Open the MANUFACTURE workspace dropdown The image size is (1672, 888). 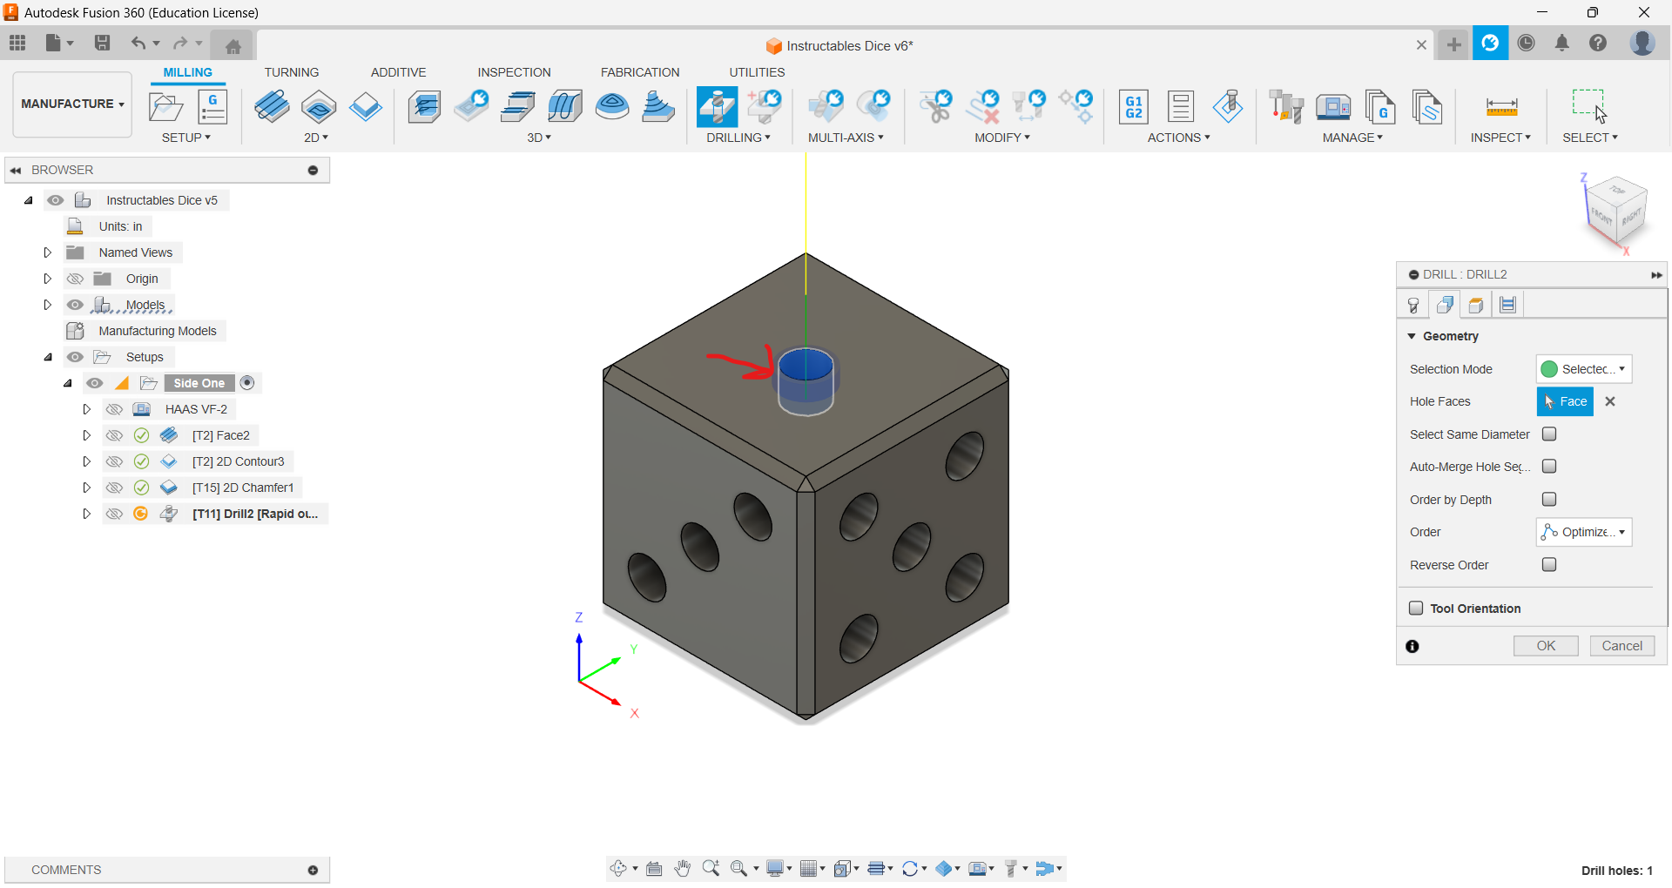pyautogui.click(x=72, y=104)
